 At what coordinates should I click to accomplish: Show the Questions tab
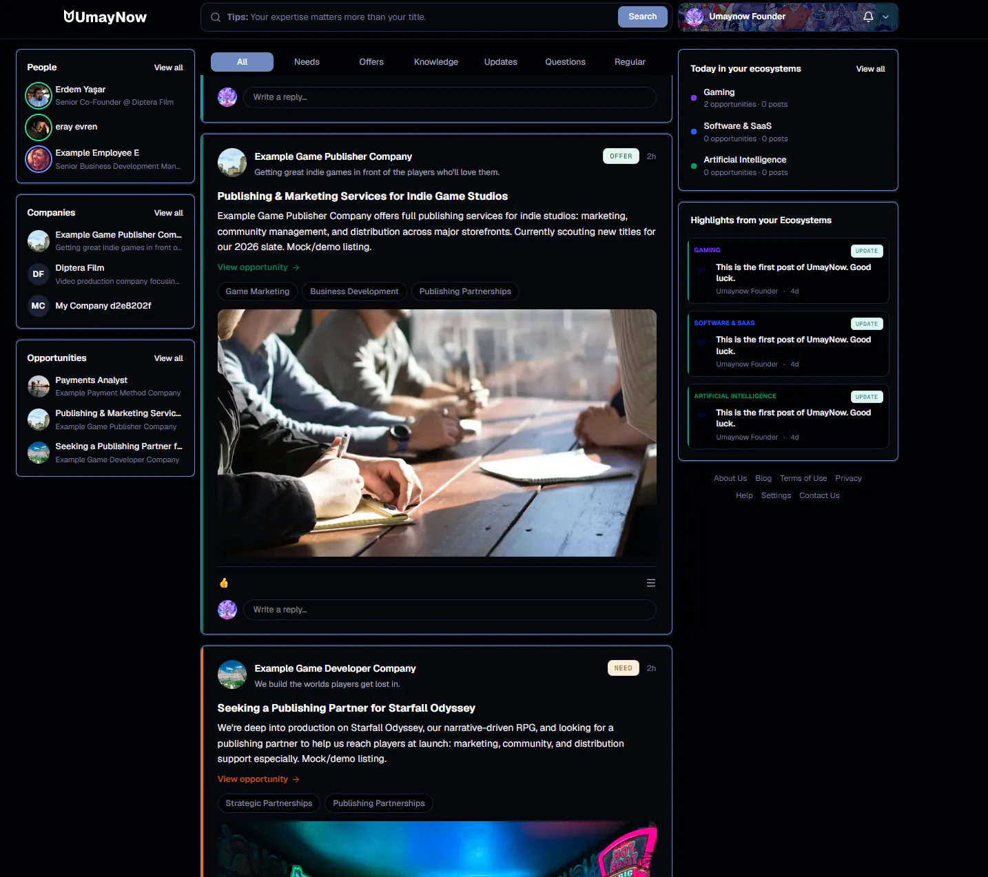pos(565,62)
